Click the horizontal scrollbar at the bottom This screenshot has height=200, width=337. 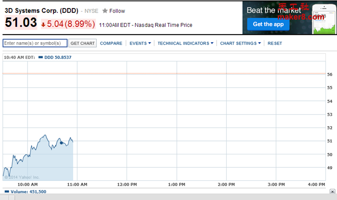click(x=168, y=197)
